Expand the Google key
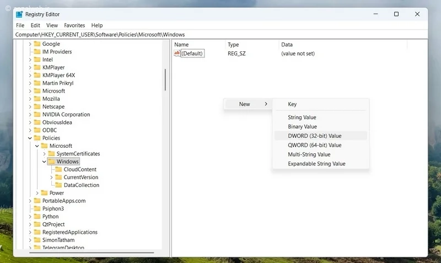Viewport: 441px width, 263px height. [x=30, y=44]
